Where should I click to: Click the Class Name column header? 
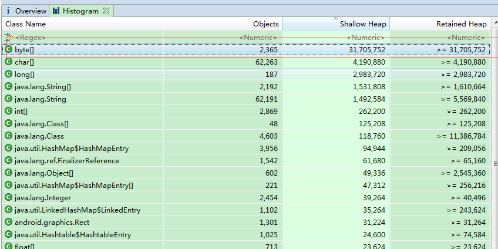tap(83, 24)
